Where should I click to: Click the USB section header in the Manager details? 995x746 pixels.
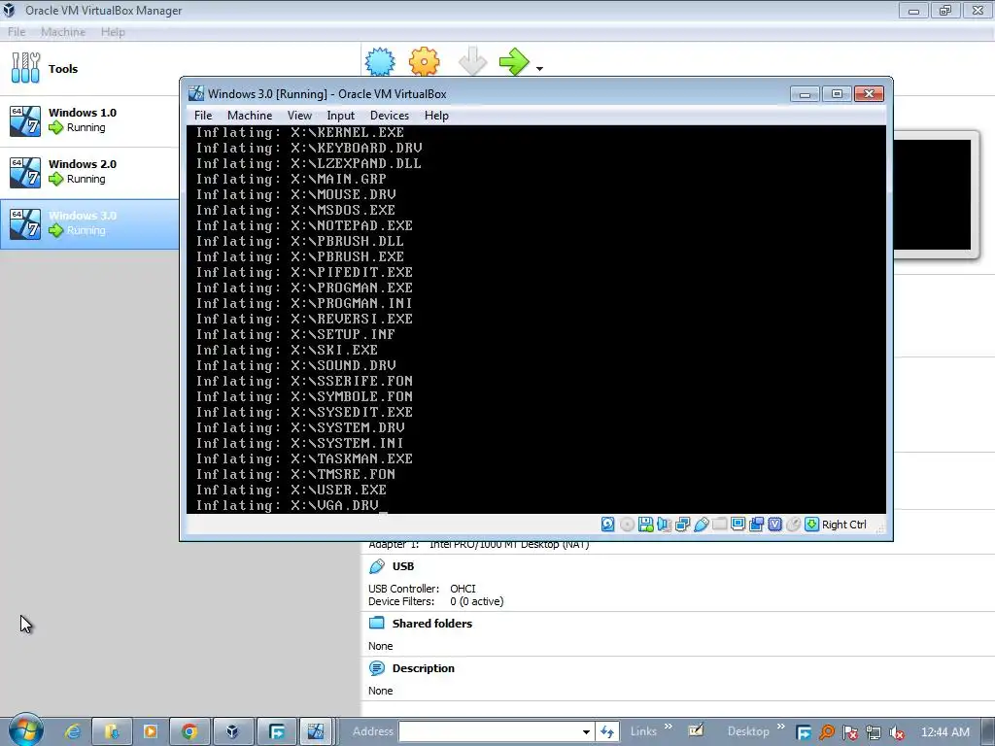(403, 566)
